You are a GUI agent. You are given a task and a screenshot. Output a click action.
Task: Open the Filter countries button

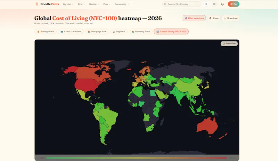point(194,18)
